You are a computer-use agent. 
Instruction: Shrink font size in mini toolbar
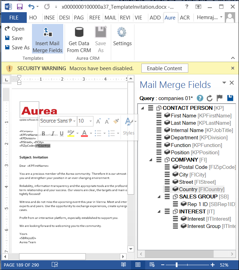coord(107,121)
